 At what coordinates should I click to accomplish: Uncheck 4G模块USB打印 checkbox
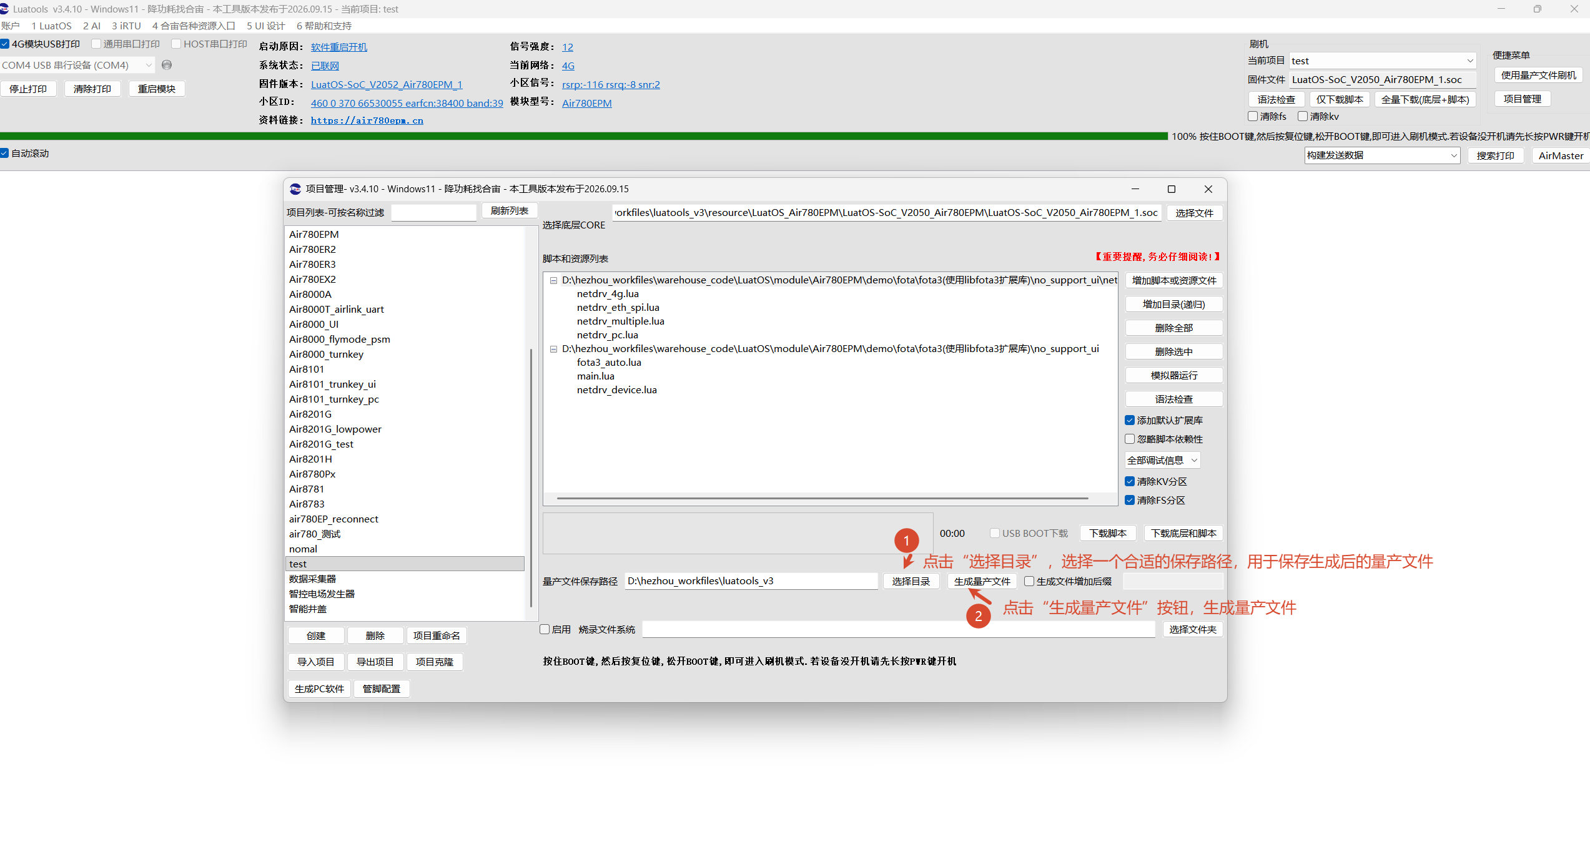click(5, 44)
